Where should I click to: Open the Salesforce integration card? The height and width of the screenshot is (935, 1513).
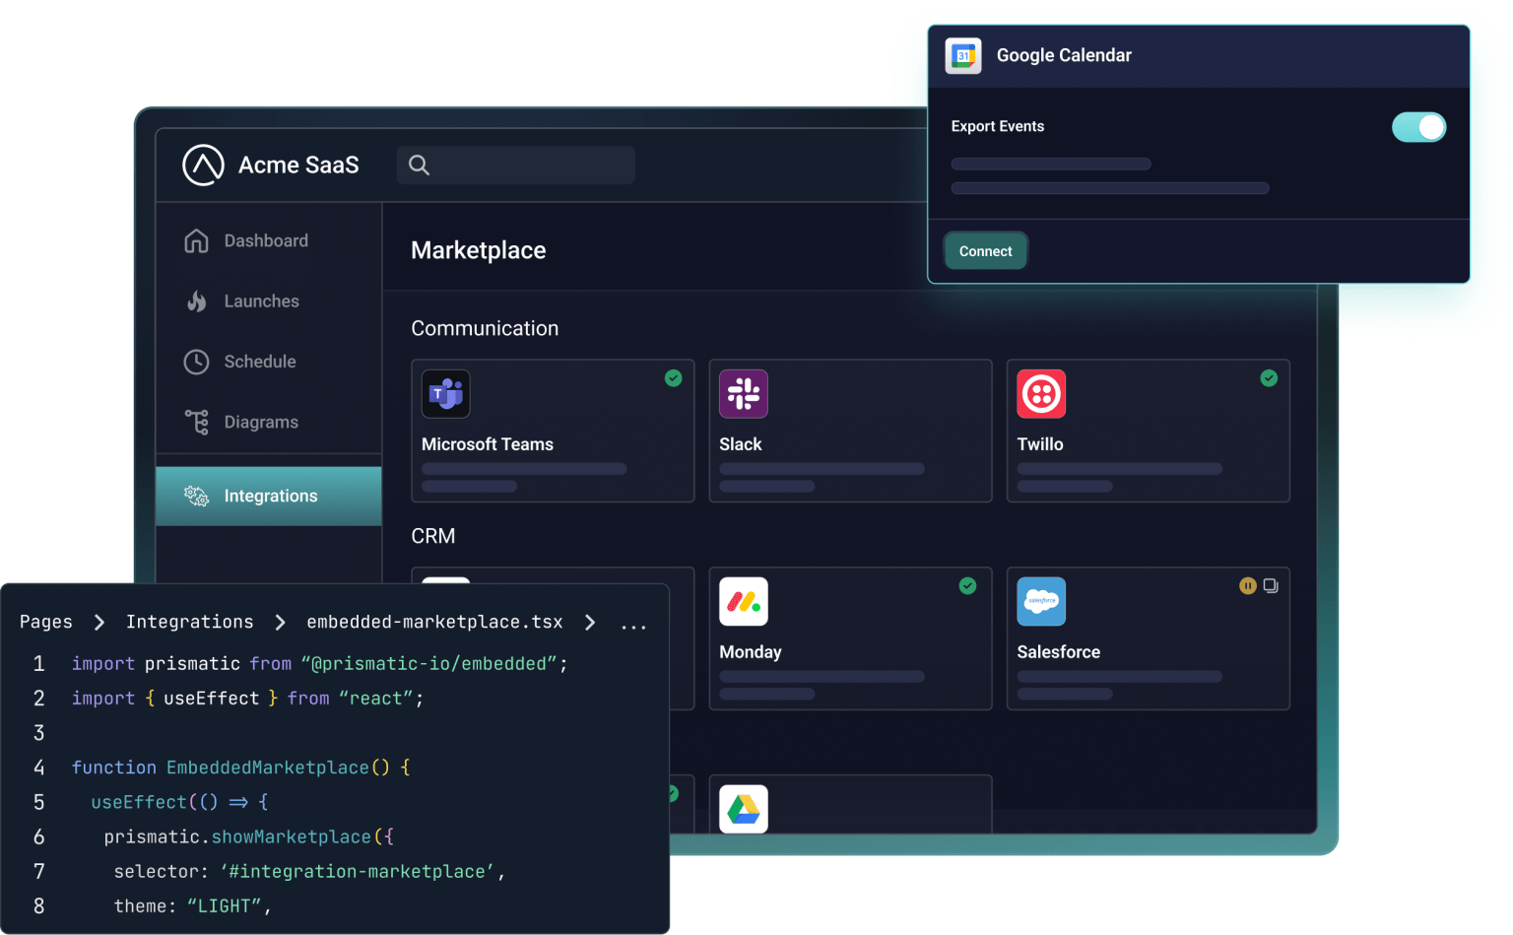point(1149,638)
